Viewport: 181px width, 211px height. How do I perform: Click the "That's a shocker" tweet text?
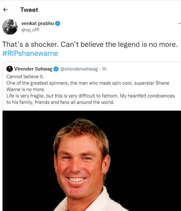click(x=89, y=44)
